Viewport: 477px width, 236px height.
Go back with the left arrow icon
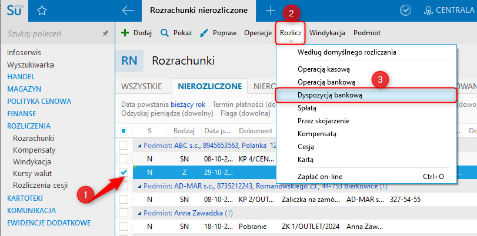128,11
